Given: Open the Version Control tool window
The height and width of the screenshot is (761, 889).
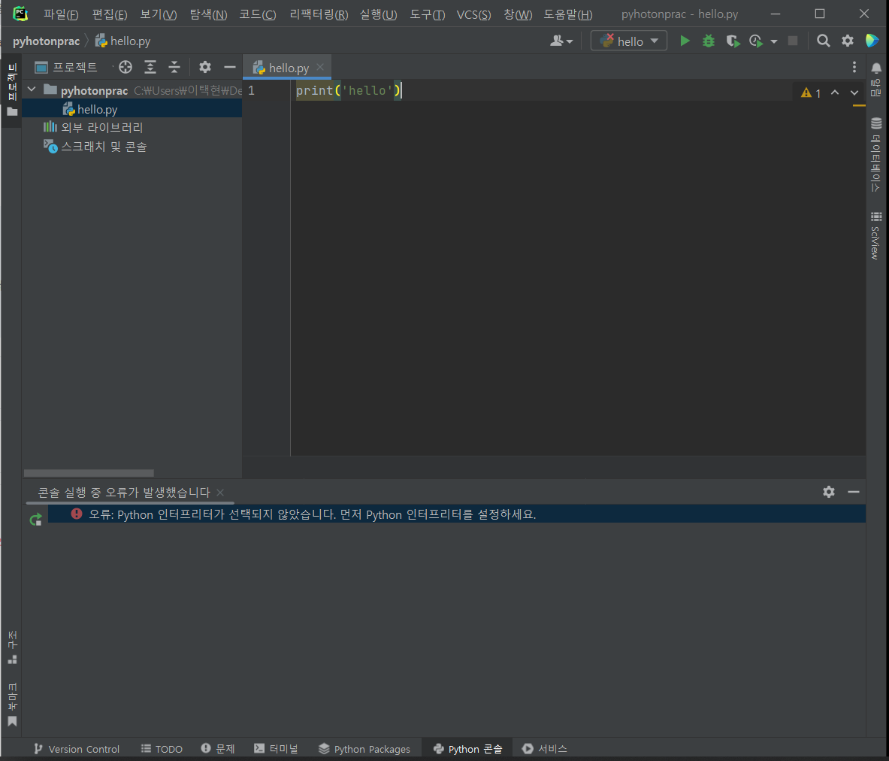Looking at the screenshot, I should (77, 749).
